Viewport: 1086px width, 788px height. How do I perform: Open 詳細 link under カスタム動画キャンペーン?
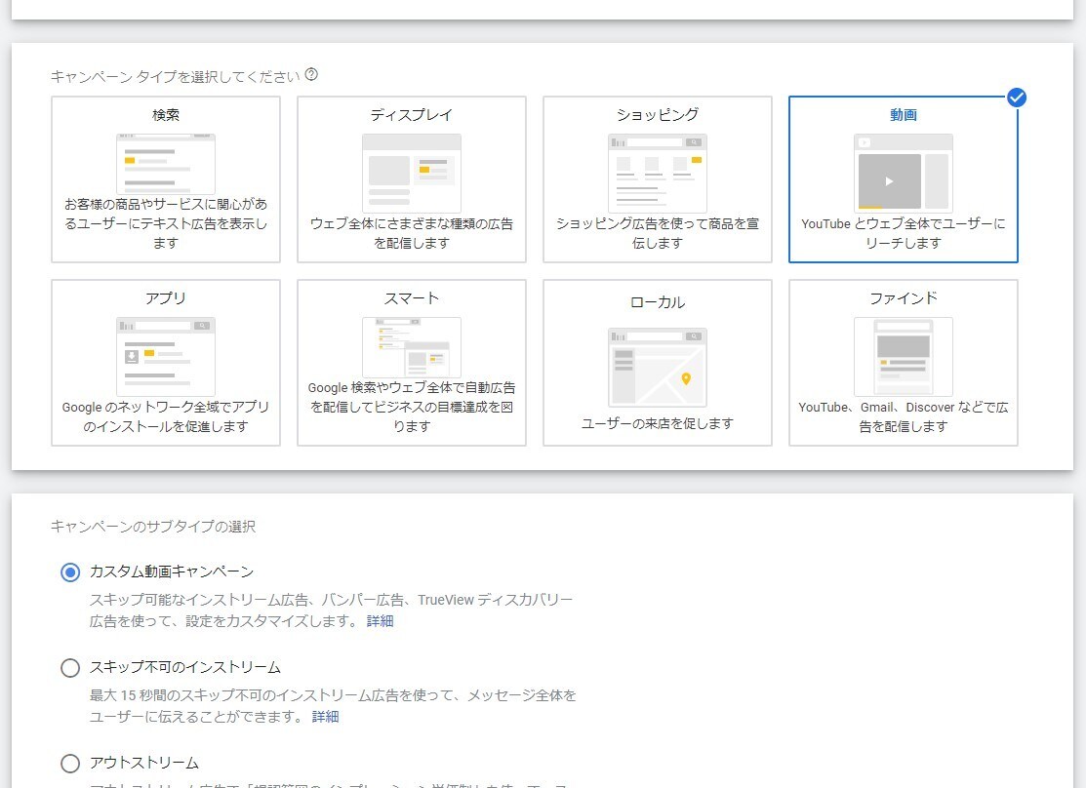point(381,621)
